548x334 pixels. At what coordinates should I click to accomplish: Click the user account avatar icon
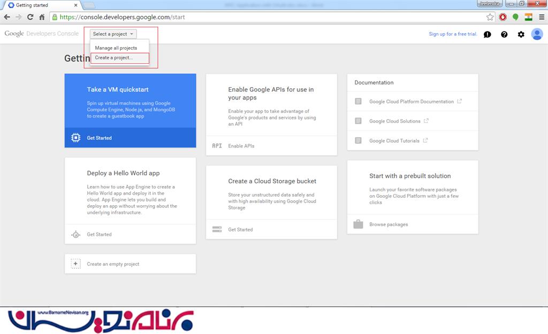pos(537,34)
